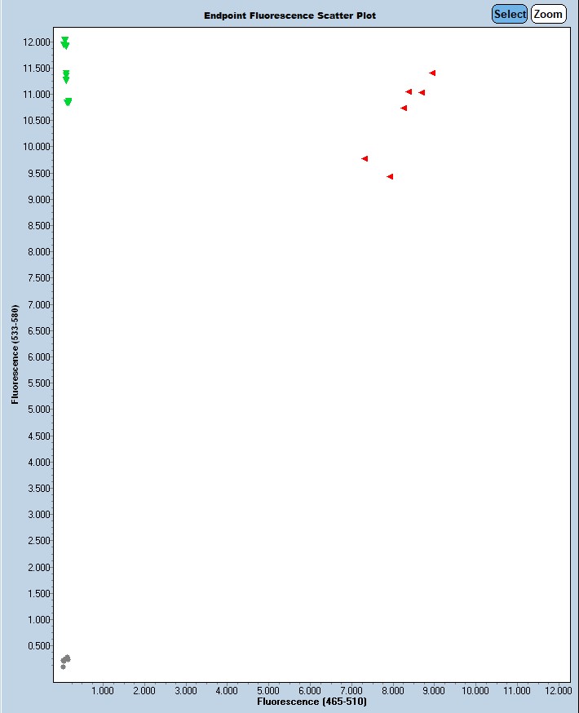Click the green triangle pair near 11.400
Image resolution: width=579 pixels, height=713 pixels.
pyautogui.click(x=66, y=76)
